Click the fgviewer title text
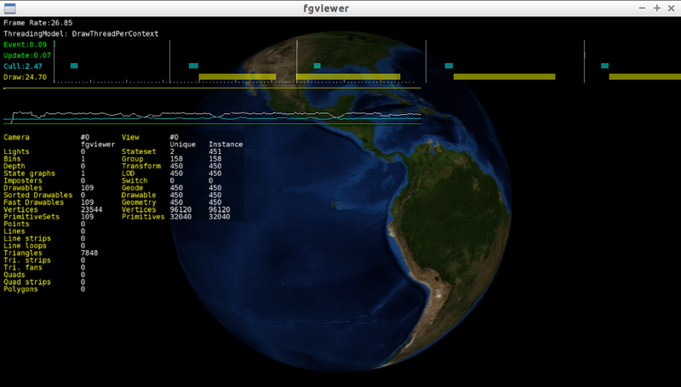Viewport: 681px width, 387px height. [x=326, y=9]
